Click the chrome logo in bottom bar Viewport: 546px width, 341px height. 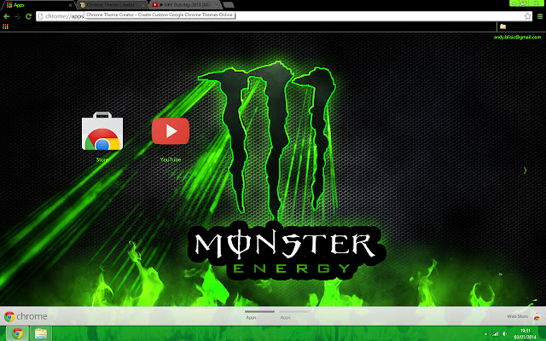tap(26, 316)
